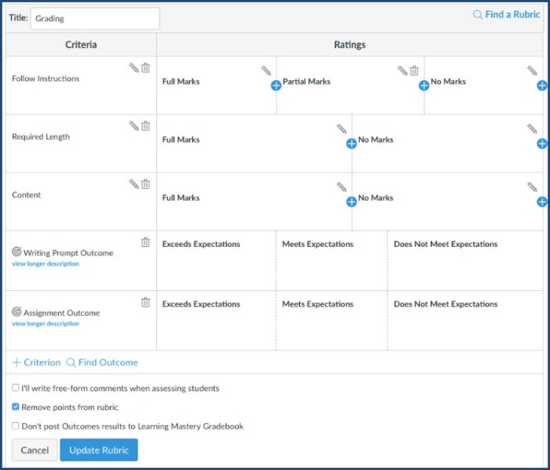The image size is (550, 470).
Task: Add a new Criterion
Action: coord(36,362)
